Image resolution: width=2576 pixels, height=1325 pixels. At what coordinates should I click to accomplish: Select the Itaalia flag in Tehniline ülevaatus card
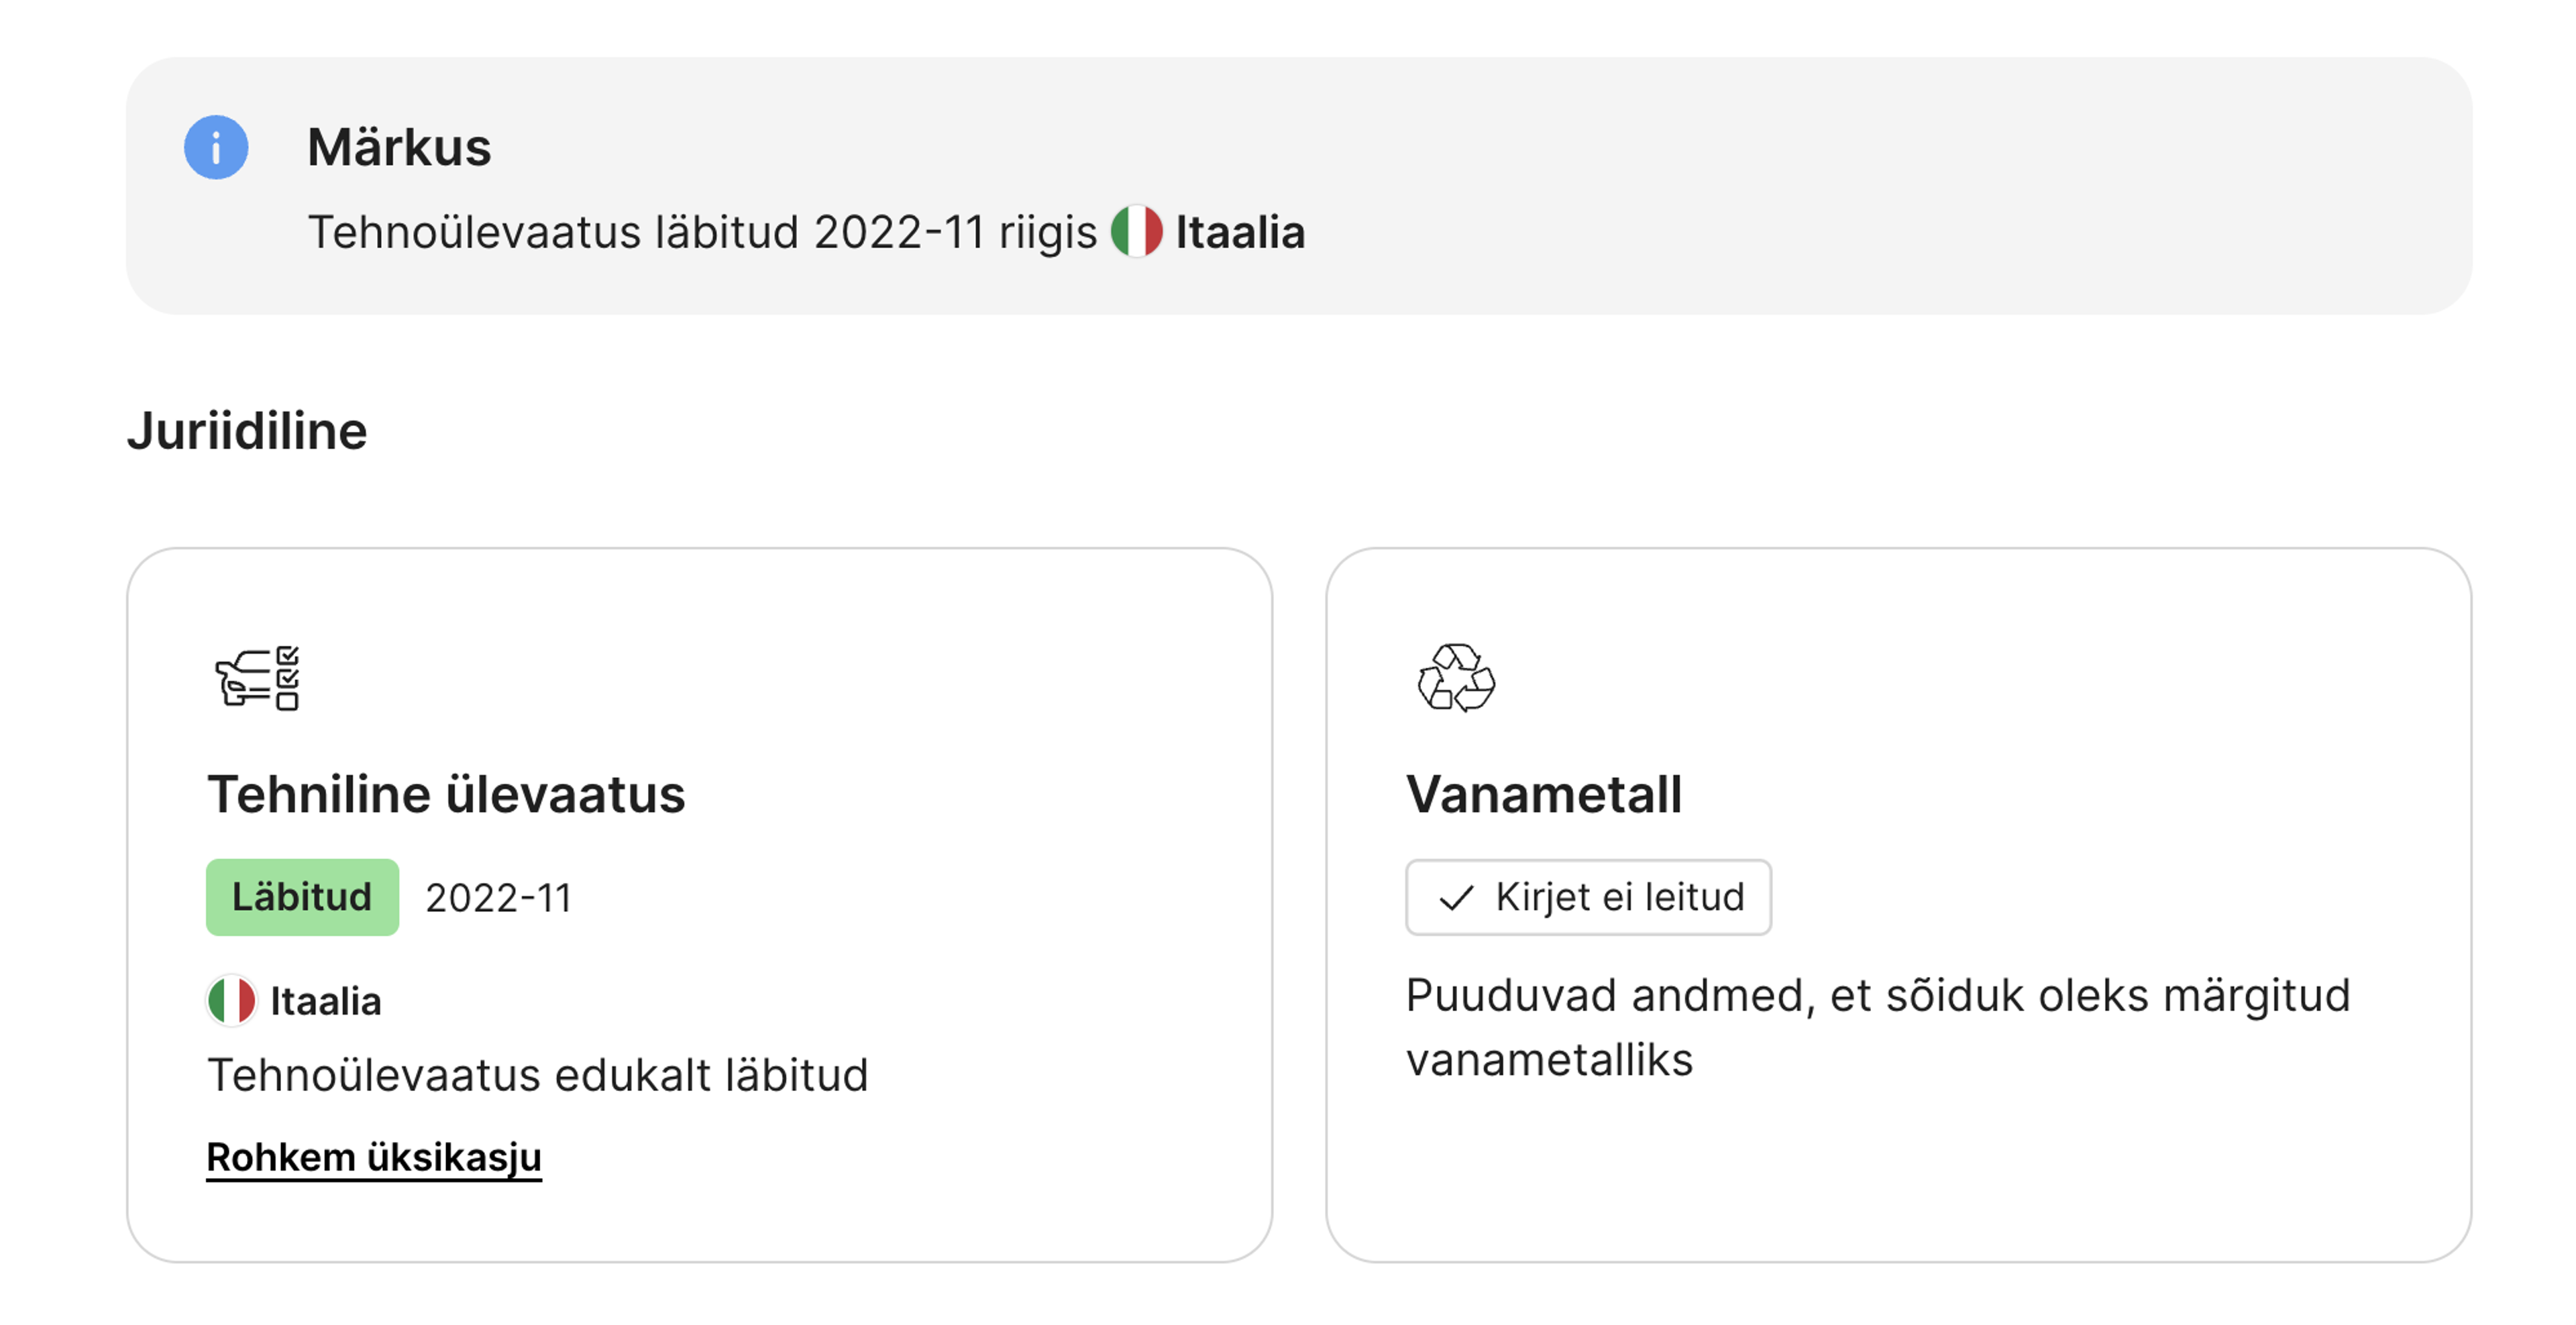[230, 998]
